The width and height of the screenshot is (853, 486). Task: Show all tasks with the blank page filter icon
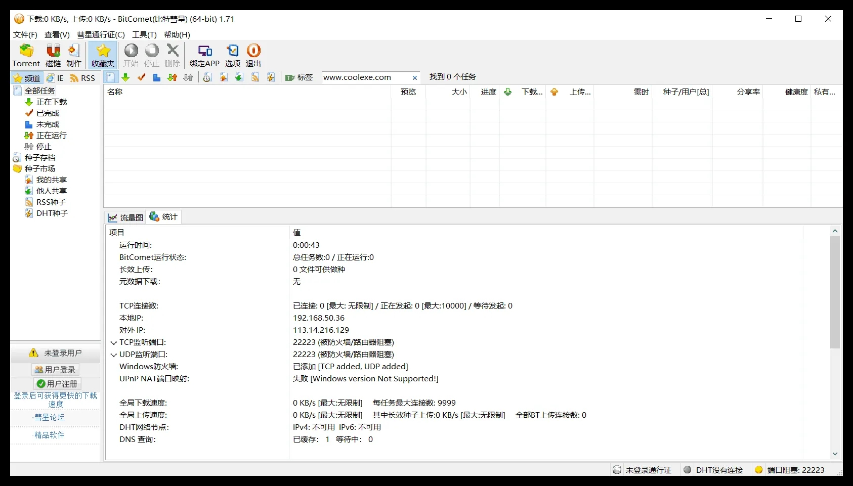(110, 77)
